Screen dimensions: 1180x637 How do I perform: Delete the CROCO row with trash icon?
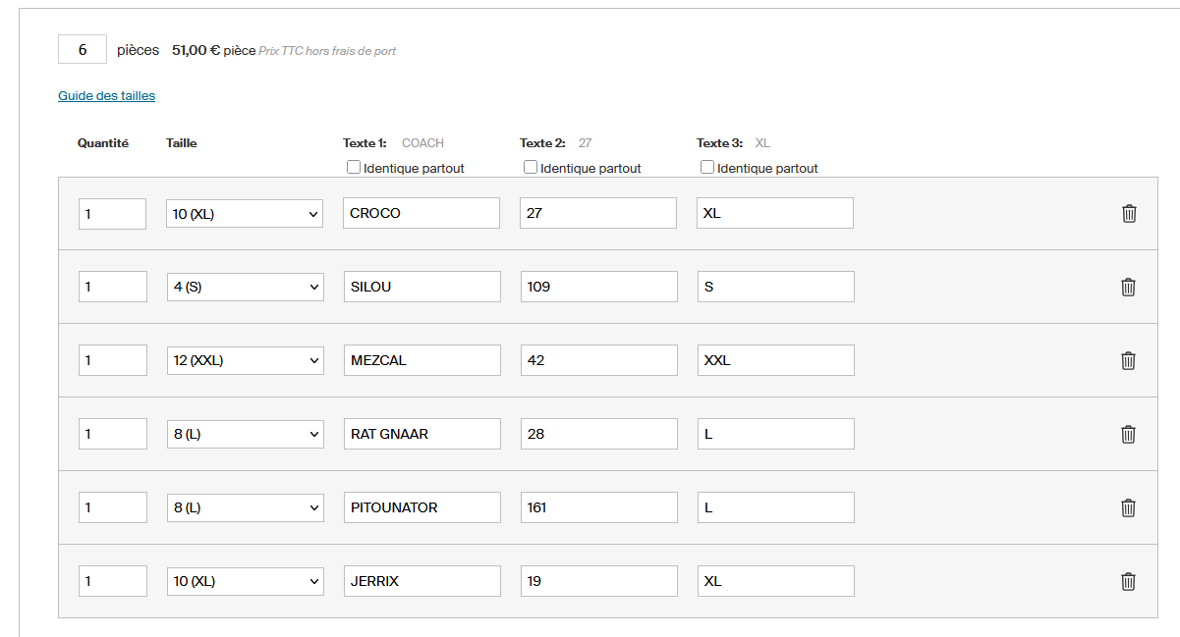coord(1129,213)
